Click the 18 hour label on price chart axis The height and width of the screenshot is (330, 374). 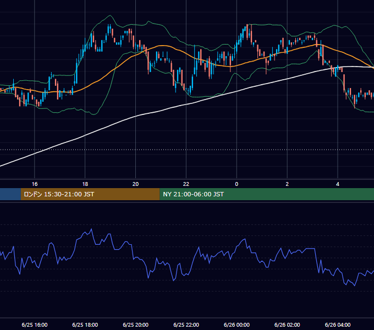[x=85, y=184]
